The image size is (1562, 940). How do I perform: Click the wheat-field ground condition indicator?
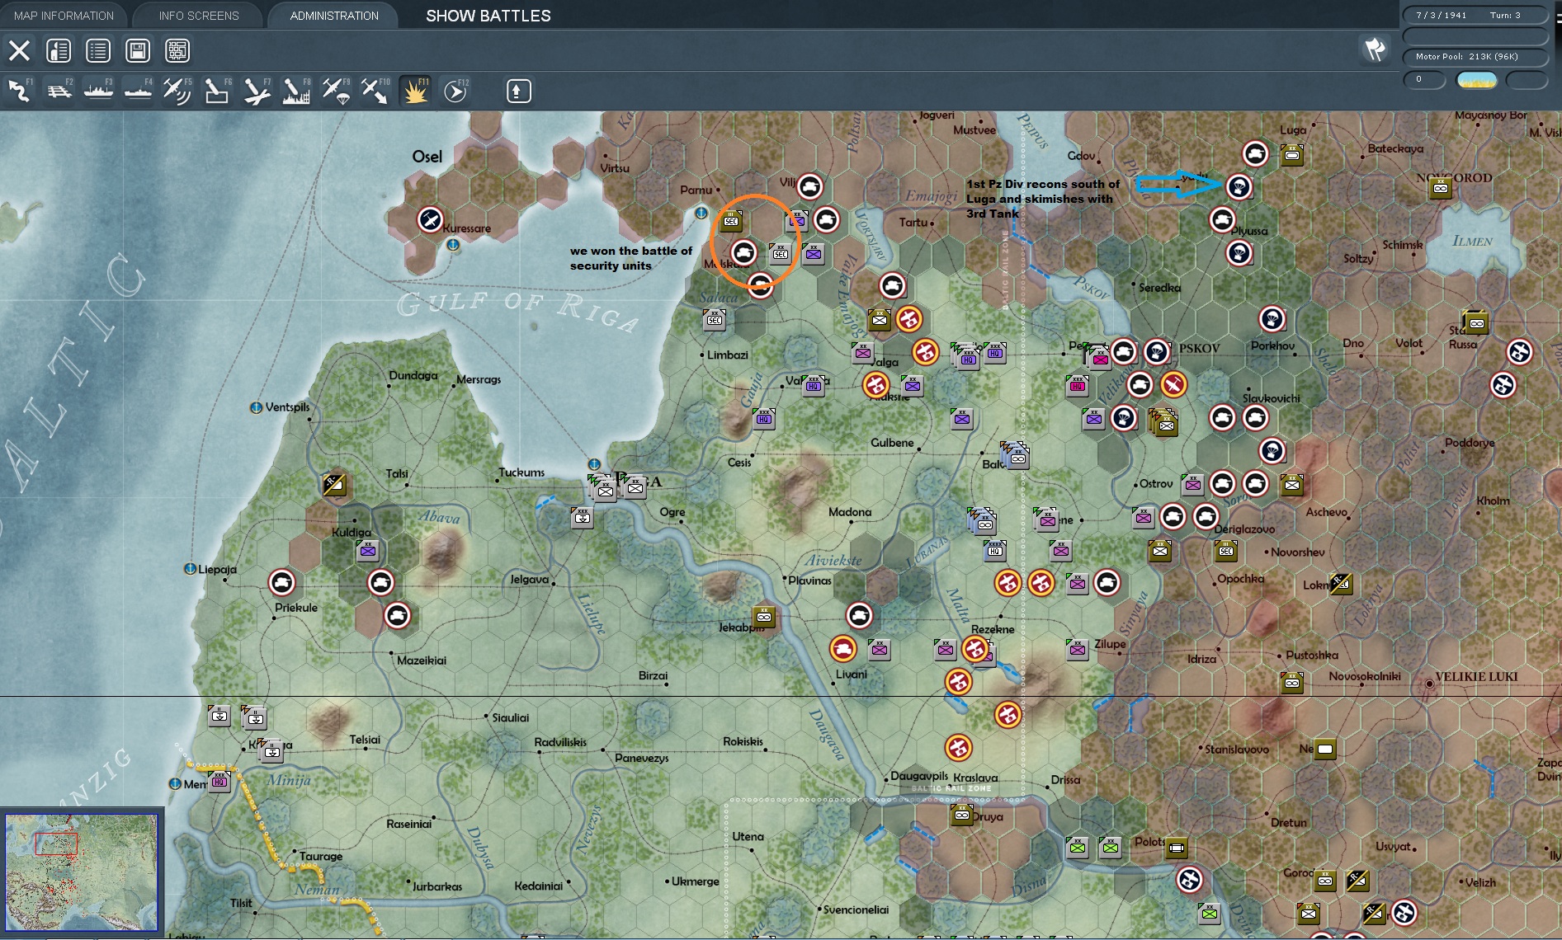click(1476, 80)
